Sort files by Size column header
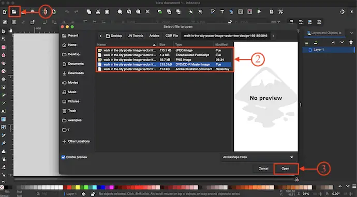This screenshot has height=197, width=357. [165, 44]
